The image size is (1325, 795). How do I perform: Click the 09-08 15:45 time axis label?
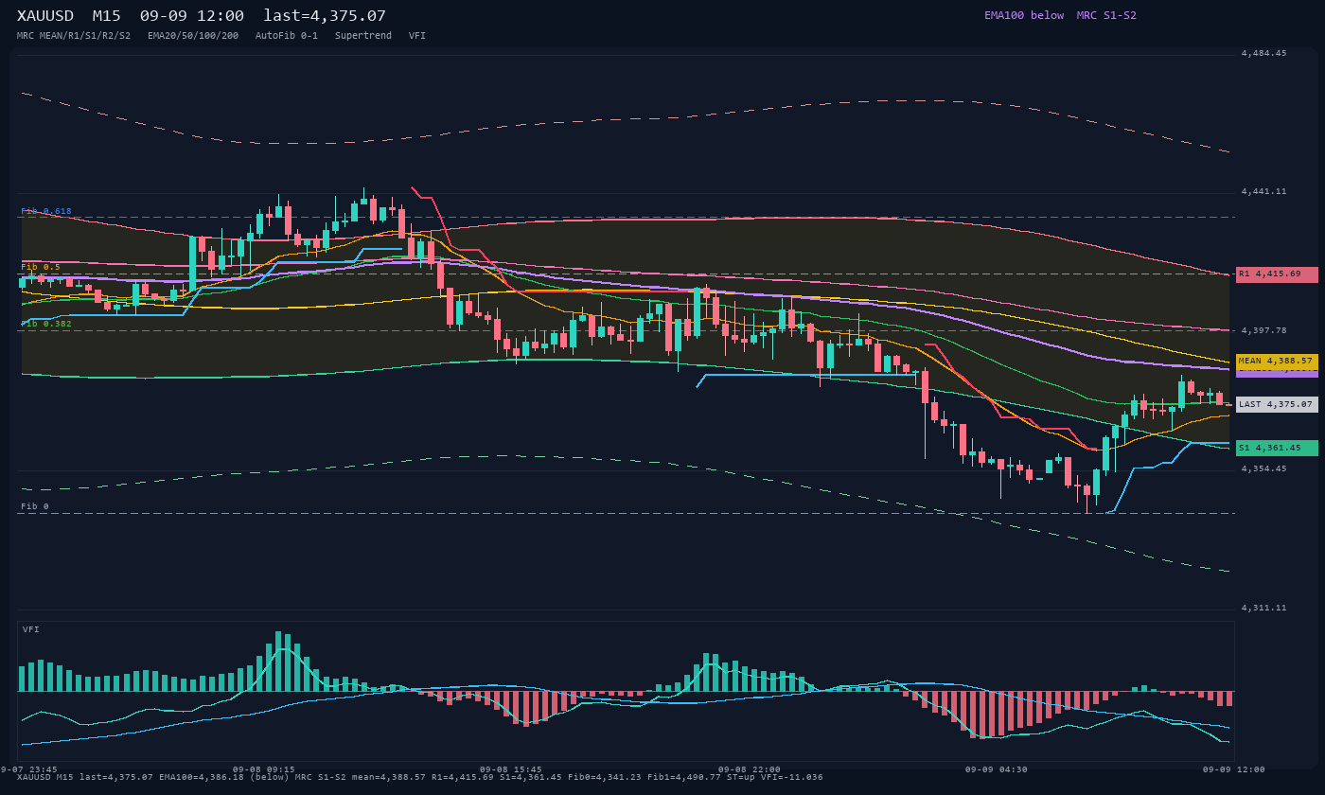click(x=511, y=769)
